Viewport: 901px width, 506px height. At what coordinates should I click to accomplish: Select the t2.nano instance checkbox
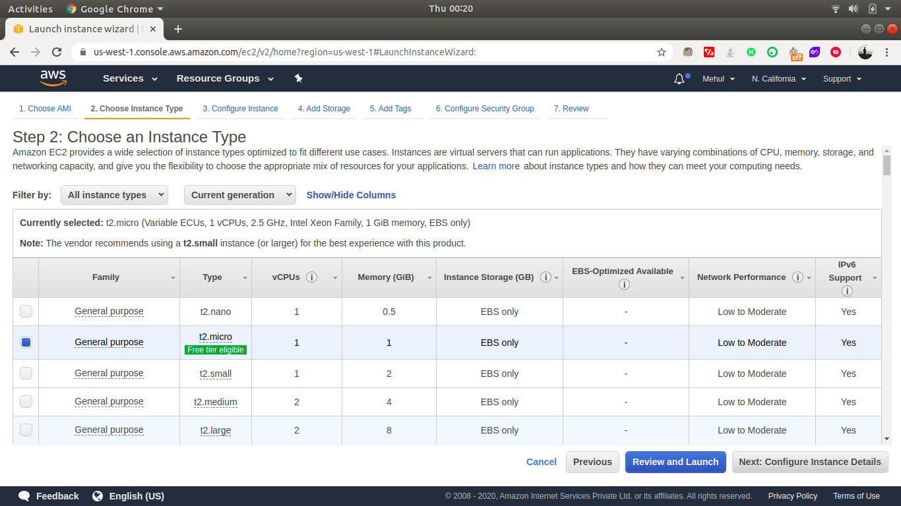[26, 312]
